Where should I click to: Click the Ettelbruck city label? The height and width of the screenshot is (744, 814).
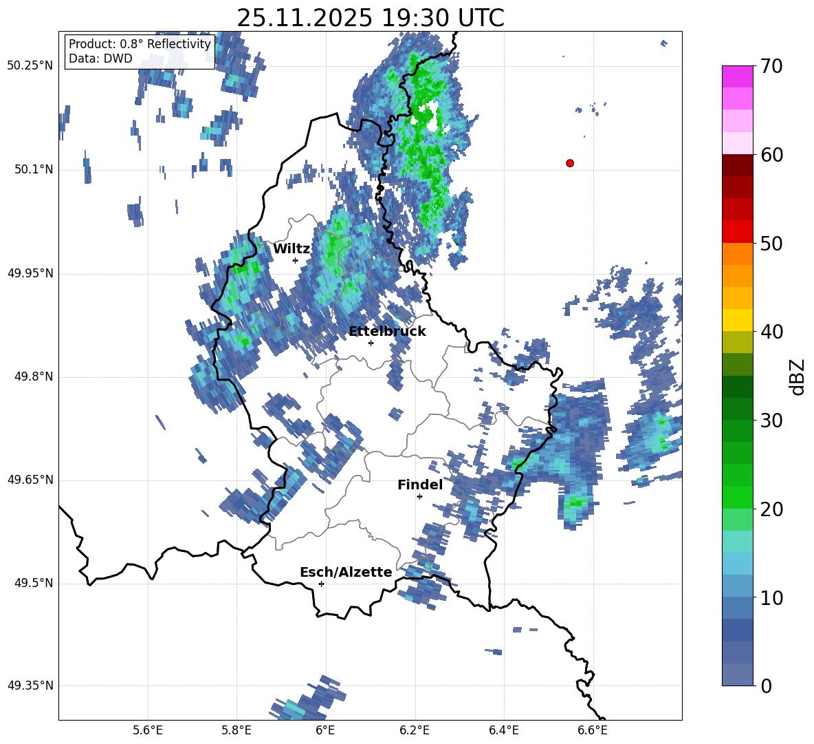tap(387, 332)
